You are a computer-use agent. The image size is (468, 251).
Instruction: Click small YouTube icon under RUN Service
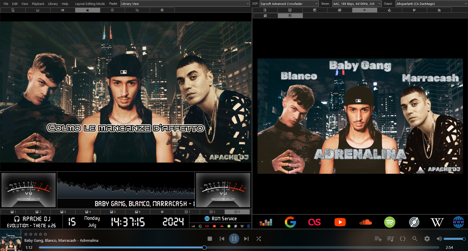214,226
